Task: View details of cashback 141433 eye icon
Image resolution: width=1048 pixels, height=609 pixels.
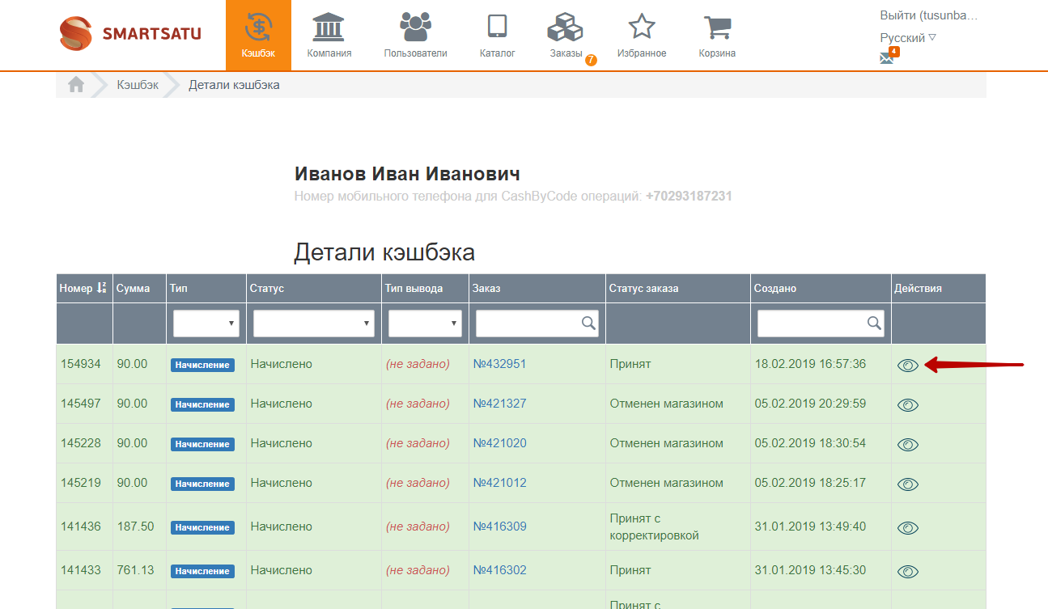Action: click(x=908, y=571)
